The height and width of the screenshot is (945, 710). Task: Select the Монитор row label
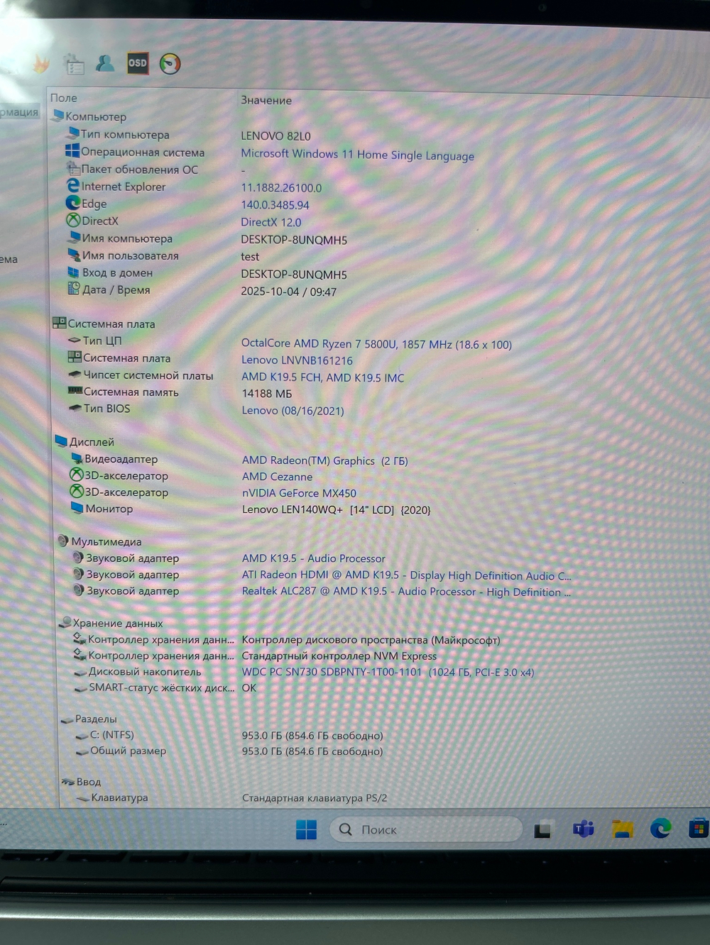click(109, 508)
